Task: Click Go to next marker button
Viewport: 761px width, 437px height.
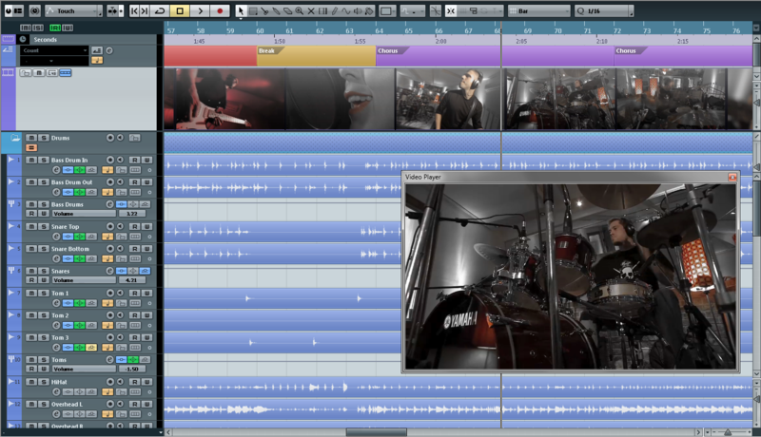Action: (x=145, y=10)
